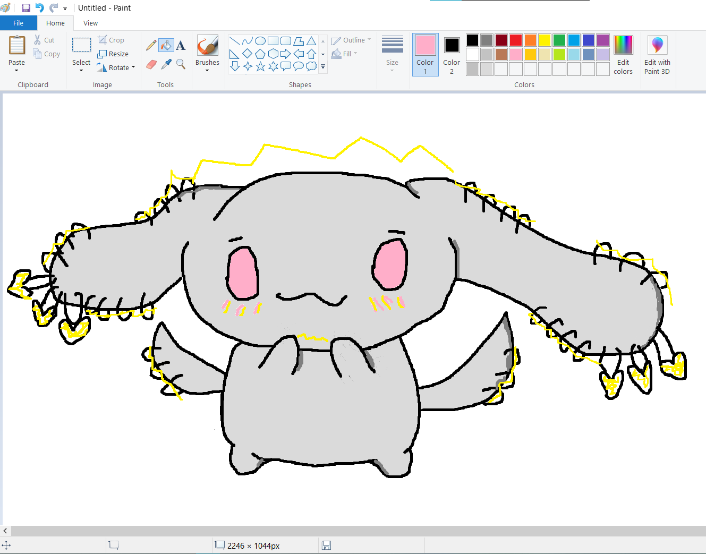Select the Pencil tool
The image size is (706, 554).
pyautogui.click(x=151, y=46)
